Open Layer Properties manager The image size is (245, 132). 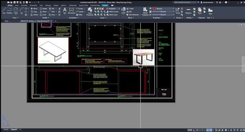(90, 11)
